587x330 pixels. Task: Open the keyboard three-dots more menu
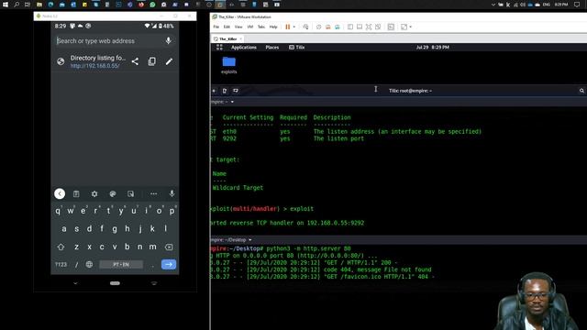153,193
